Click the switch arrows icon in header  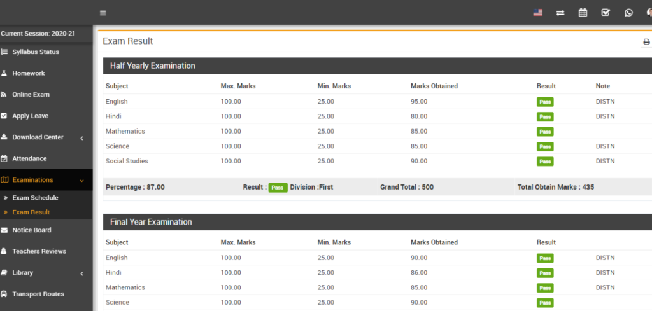tap(560, 13)
